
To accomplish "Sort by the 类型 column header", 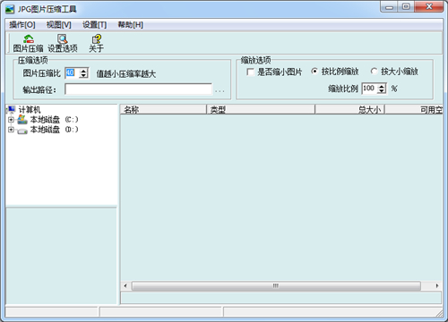I will tap(261, 110).
